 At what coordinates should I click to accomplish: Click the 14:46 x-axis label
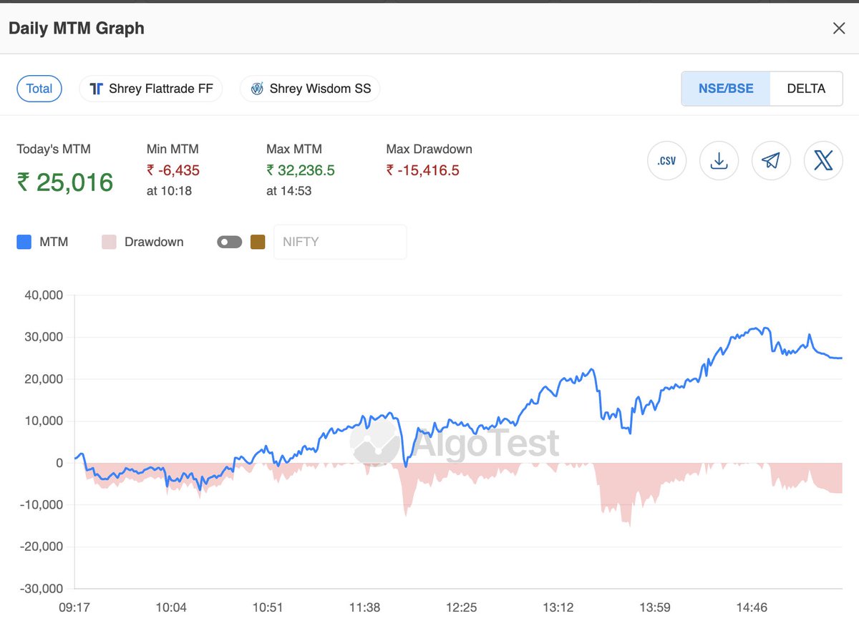pyautogui.click(x=752, y=607)
